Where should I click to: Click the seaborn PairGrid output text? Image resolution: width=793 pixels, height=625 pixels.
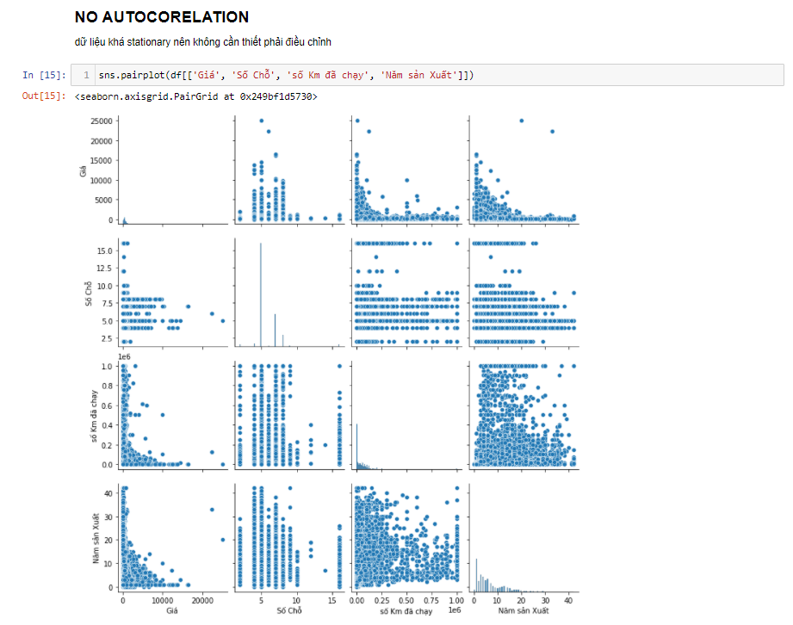point(195,96)
